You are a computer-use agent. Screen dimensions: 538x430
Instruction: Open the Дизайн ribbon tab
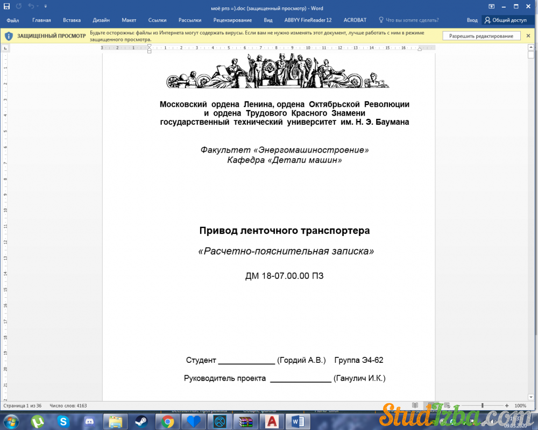[101, 20]
